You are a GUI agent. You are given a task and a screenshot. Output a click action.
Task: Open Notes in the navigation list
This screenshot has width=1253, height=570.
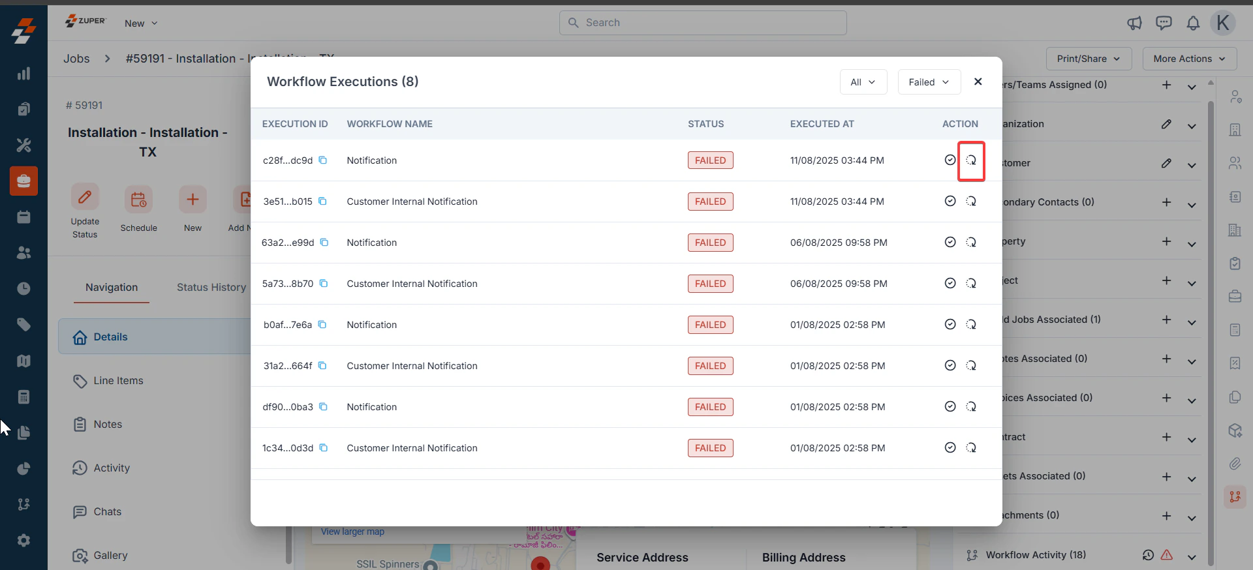pos(108,425)
